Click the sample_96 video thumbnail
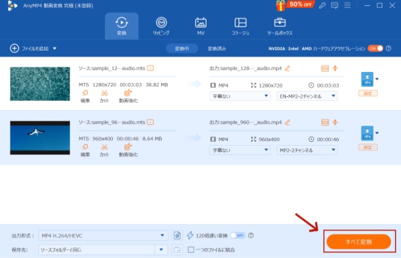The height and width of the screenshot is (258, 401). click(40, 138)
